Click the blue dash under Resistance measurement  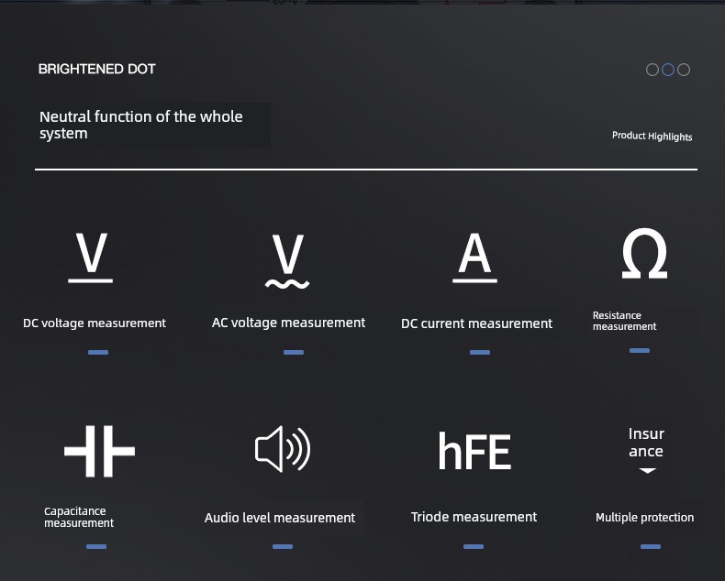(640, 351)
